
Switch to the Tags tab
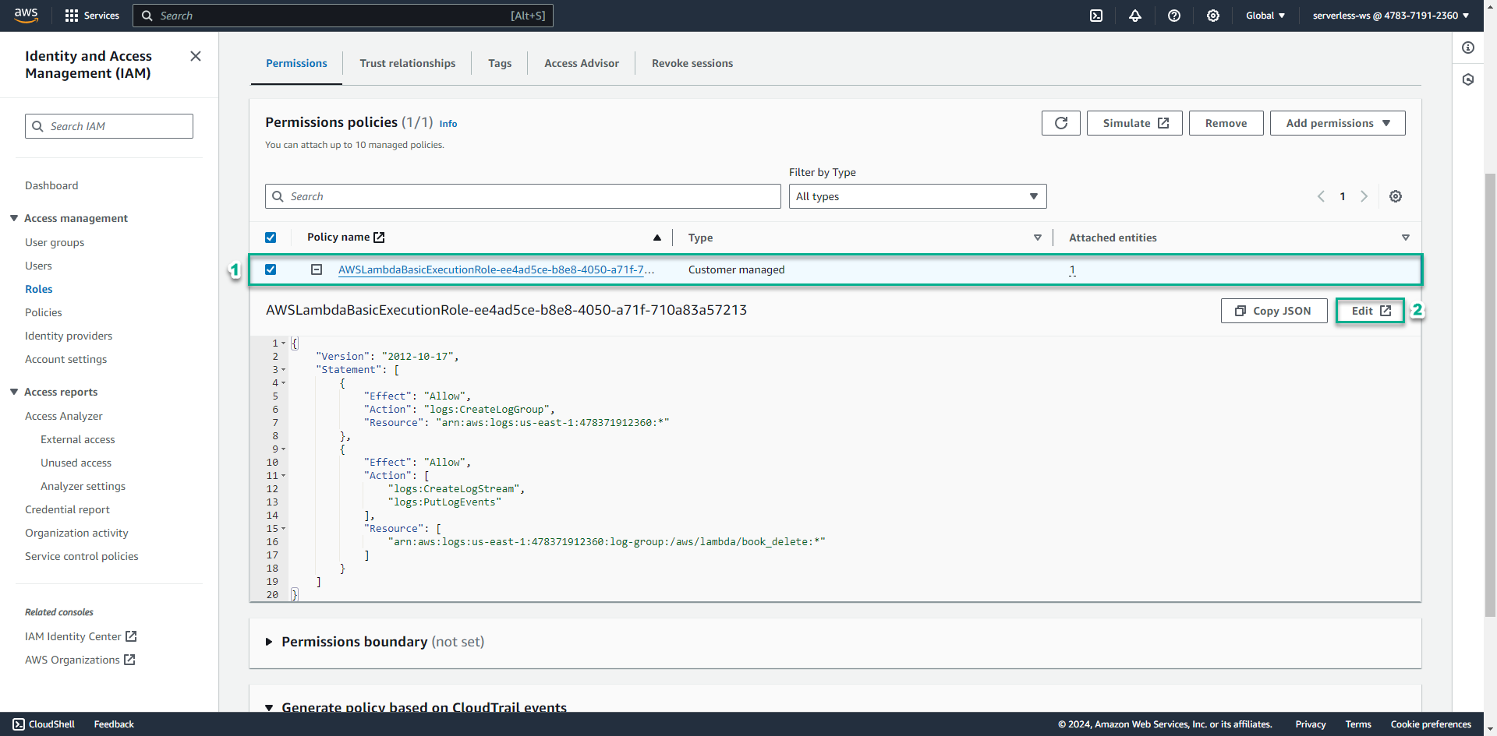(500, 63)
